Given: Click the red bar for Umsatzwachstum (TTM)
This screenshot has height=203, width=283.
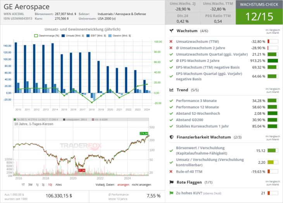Looking at the screenshot, I should coord(273,42).
